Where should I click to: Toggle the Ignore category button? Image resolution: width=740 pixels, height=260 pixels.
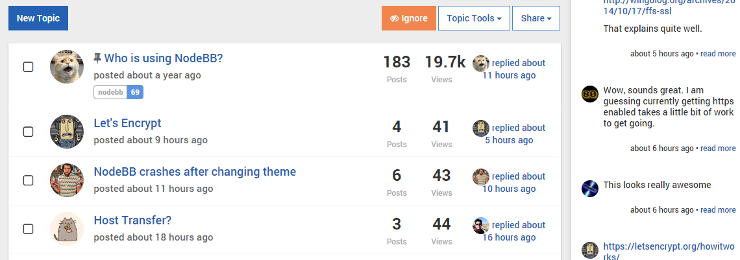tap(408, 18)
